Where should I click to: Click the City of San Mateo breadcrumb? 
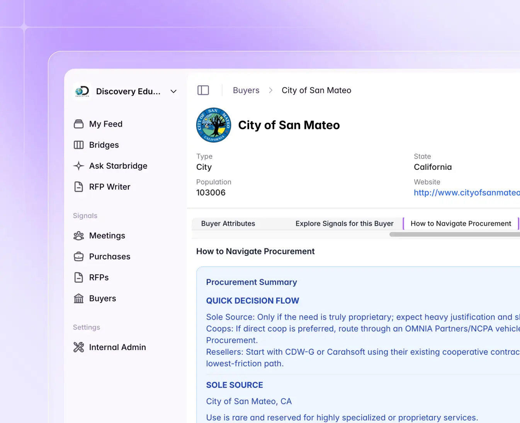tap(316, 90)
